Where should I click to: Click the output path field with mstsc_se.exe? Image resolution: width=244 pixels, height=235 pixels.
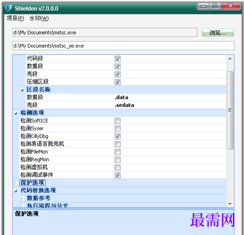pos(123,46)
